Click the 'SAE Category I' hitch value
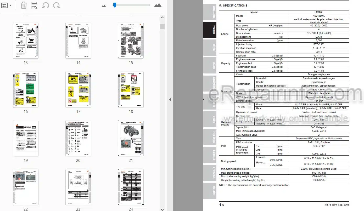Image resolution: width=364 pixels, height=211 pixels. (319, 127)
